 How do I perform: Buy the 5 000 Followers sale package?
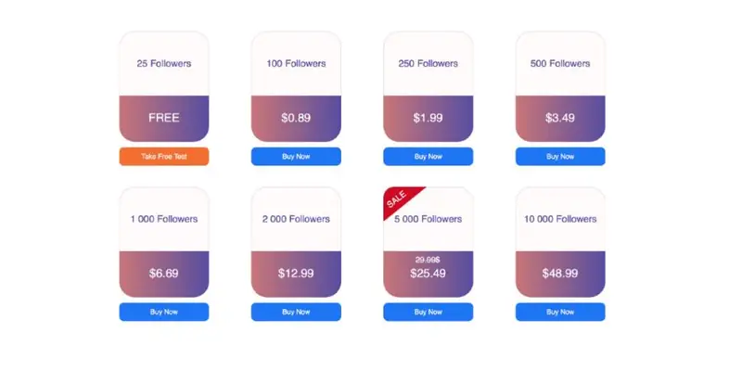point(428,312)
